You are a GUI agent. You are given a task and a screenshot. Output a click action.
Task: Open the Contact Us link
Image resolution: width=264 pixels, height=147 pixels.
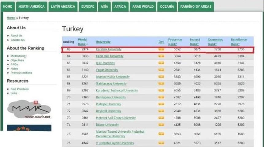(17, 40)
